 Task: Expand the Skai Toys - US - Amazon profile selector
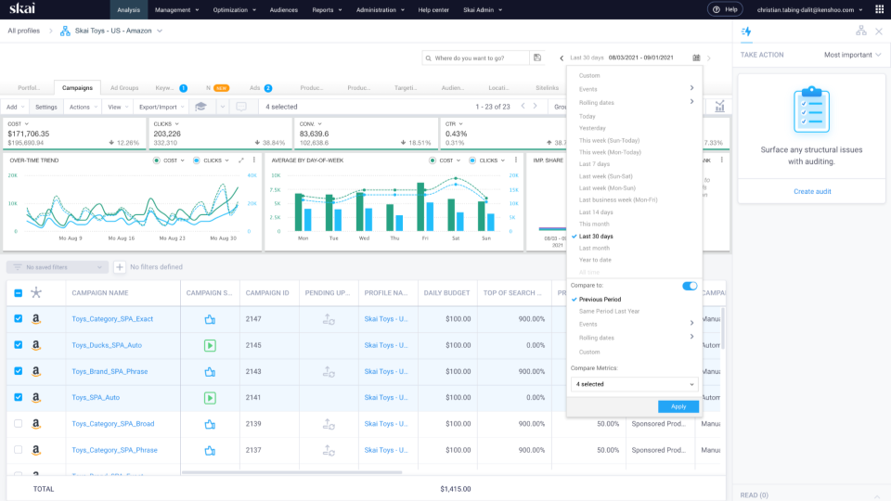(x=160, y=31)
